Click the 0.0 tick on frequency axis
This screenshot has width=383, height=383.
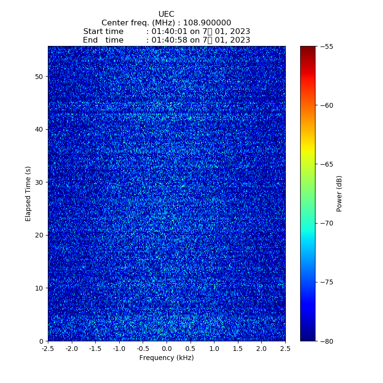coord(167,349)
